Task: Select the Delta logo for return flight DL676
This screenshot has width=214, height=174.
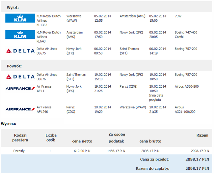Action: [x=20, y=76]
